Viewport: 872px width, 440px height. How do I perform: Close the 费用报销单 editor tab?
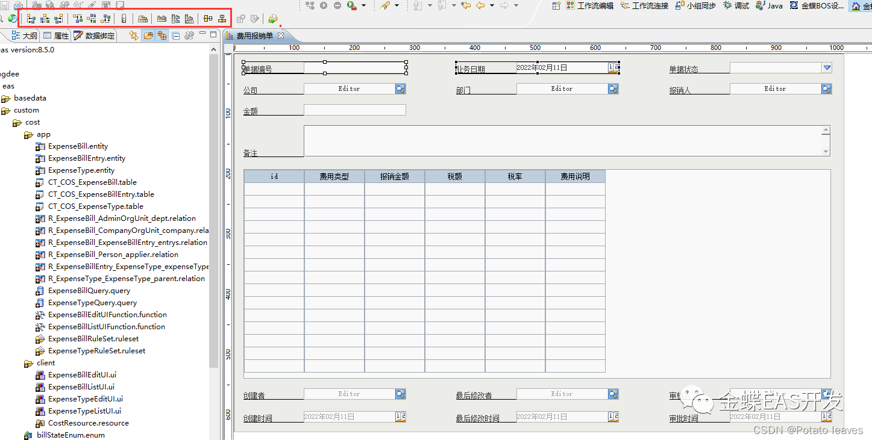click(281, 36)
